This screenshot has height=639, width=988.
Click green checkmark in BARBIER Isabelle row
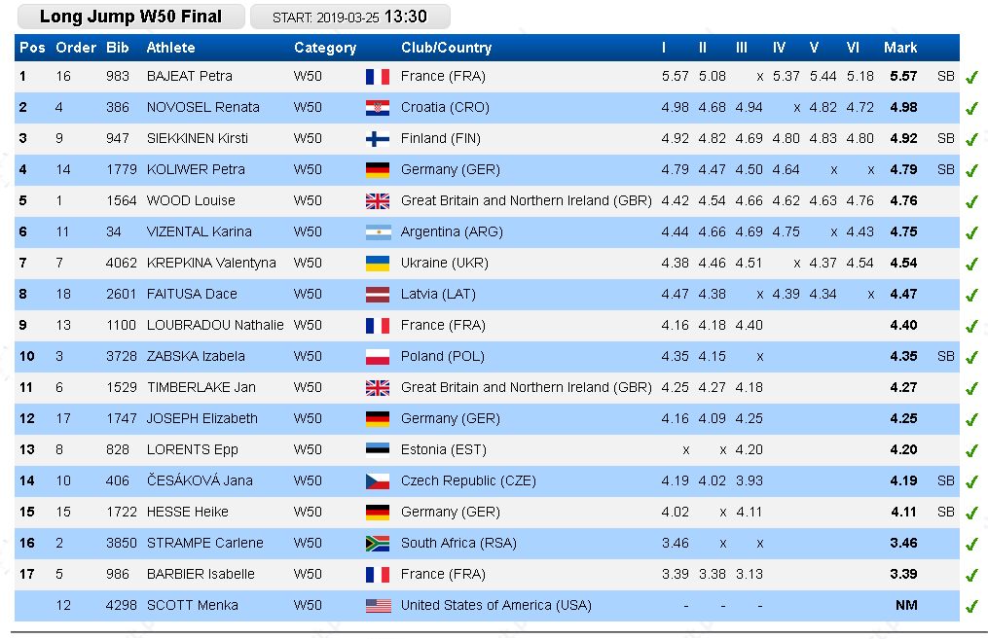(x=970, y=576)
